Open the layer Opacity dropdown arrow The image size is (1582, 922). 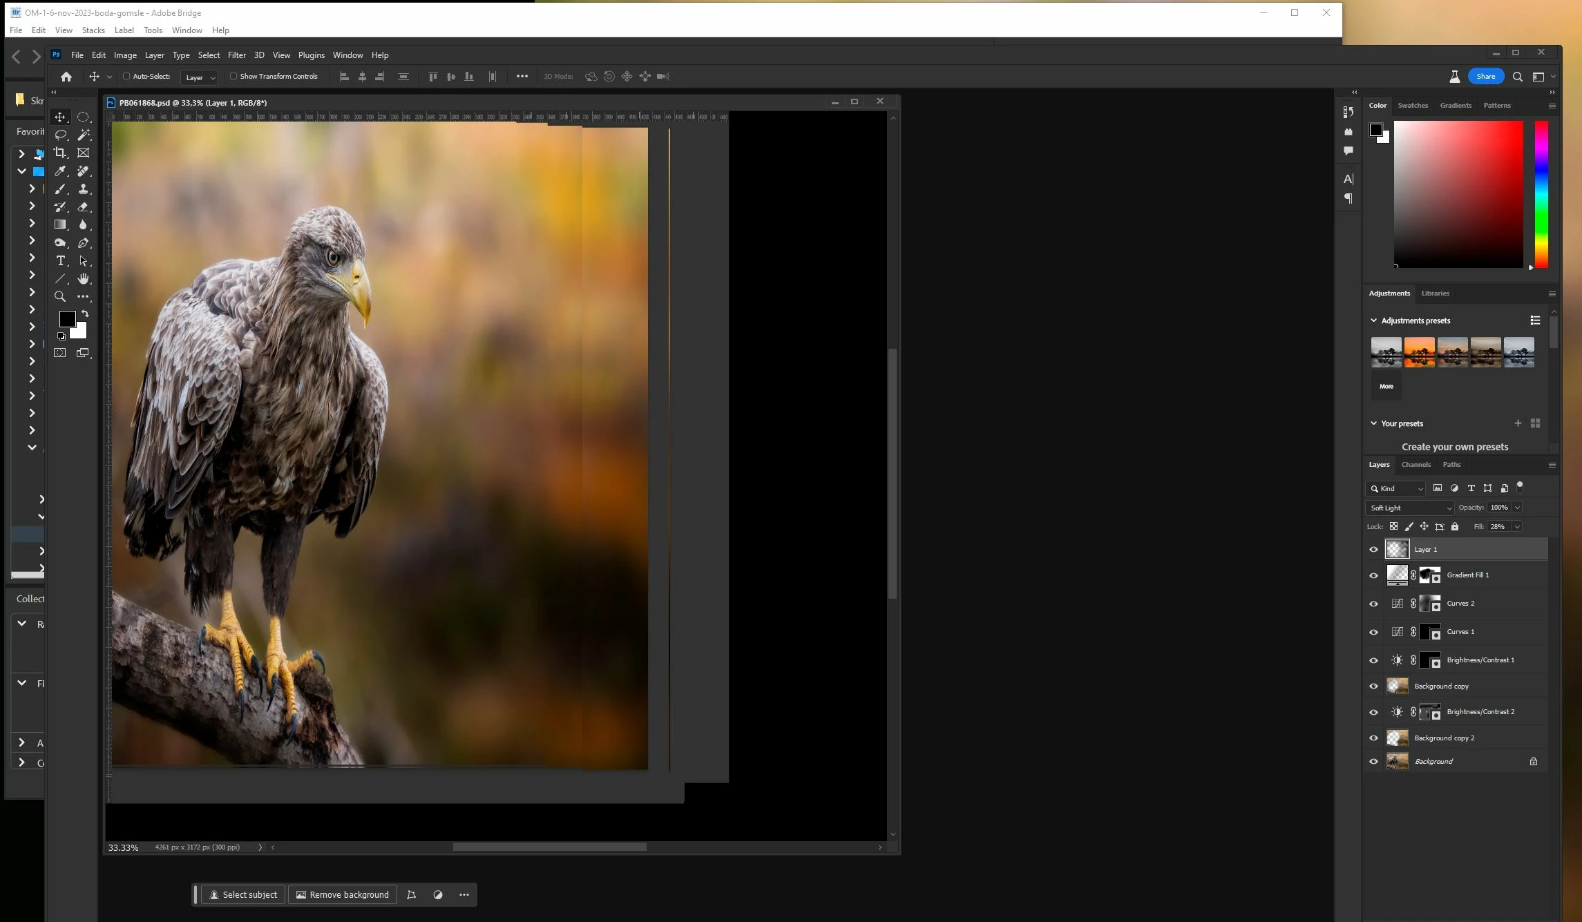point(1517,508)
